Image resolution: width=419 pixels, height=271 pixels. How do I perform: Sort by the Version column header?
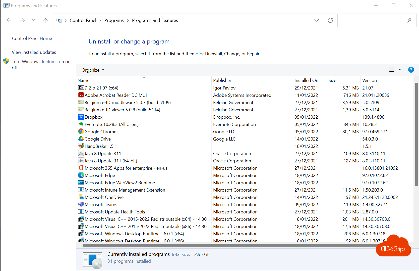pos(387,80)
